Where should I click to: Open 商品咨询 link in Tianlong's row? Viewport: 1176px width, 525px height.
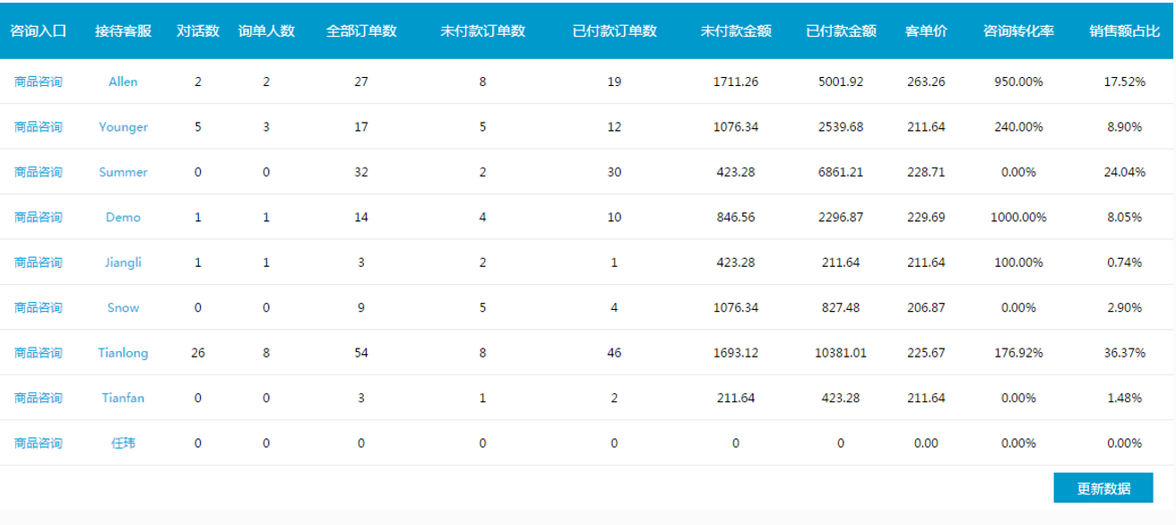39,353
